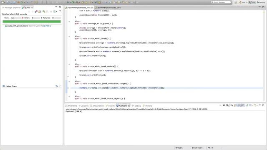Select the Console tab
This screenshot has width=267, height=150.
tap(123, 106)
